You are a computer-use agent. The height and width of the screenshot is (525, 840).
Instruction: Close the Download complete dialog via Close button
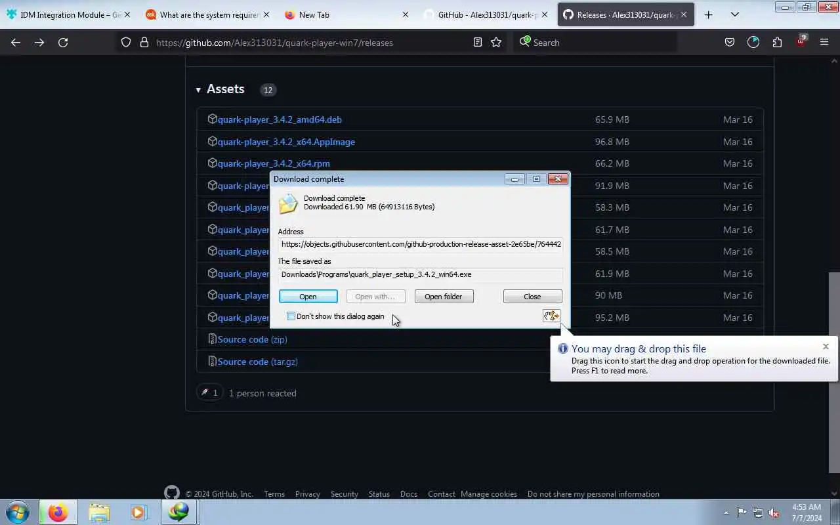pyautogui.click(x=532, y=297)
